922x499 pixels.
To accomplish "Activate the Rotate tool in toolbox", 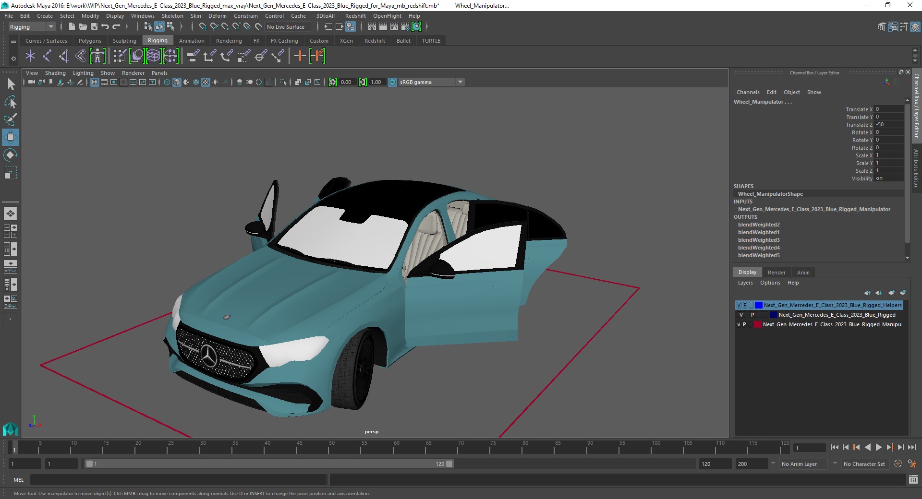I will (x=11, y=155).
